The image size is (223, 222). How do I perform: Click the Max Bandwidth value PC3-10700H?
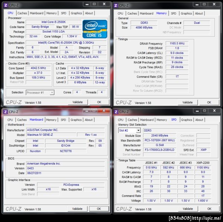159,140
